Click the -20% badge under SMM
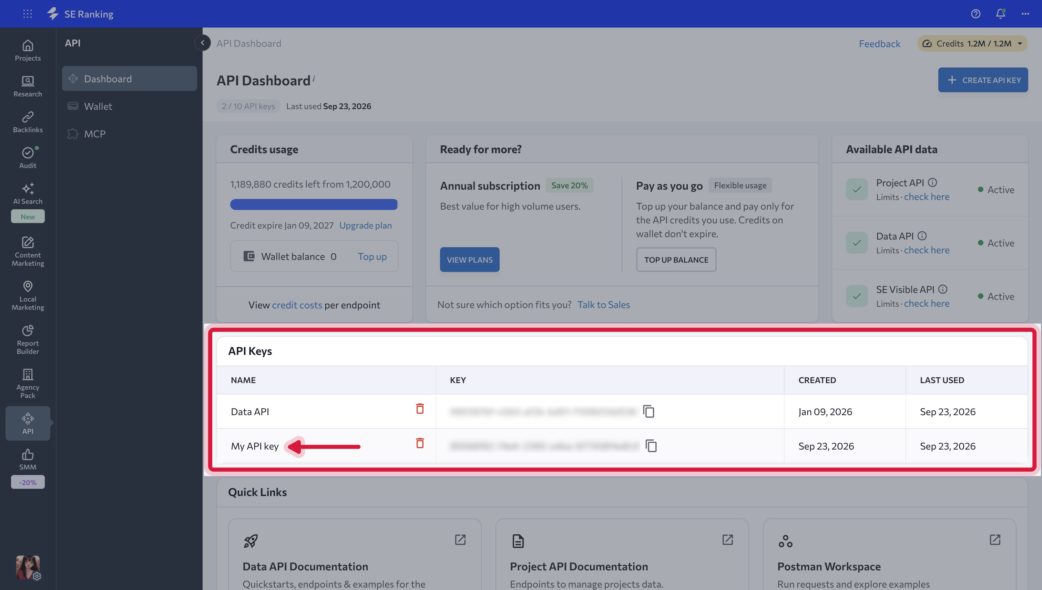 (28, 482)
